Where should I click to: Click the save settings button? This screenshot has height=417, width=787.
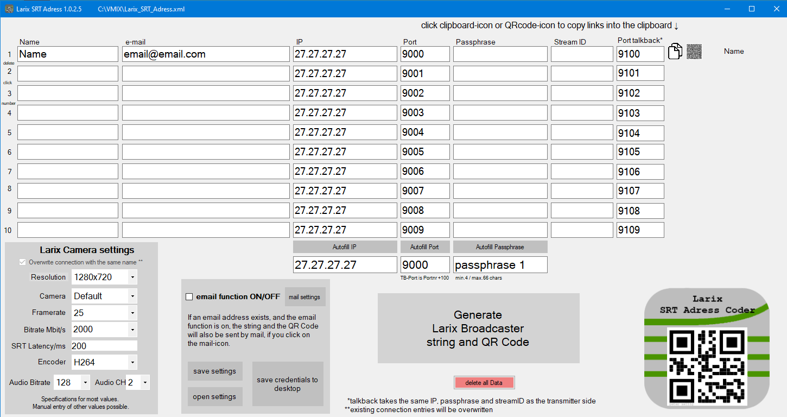point(214,371)
